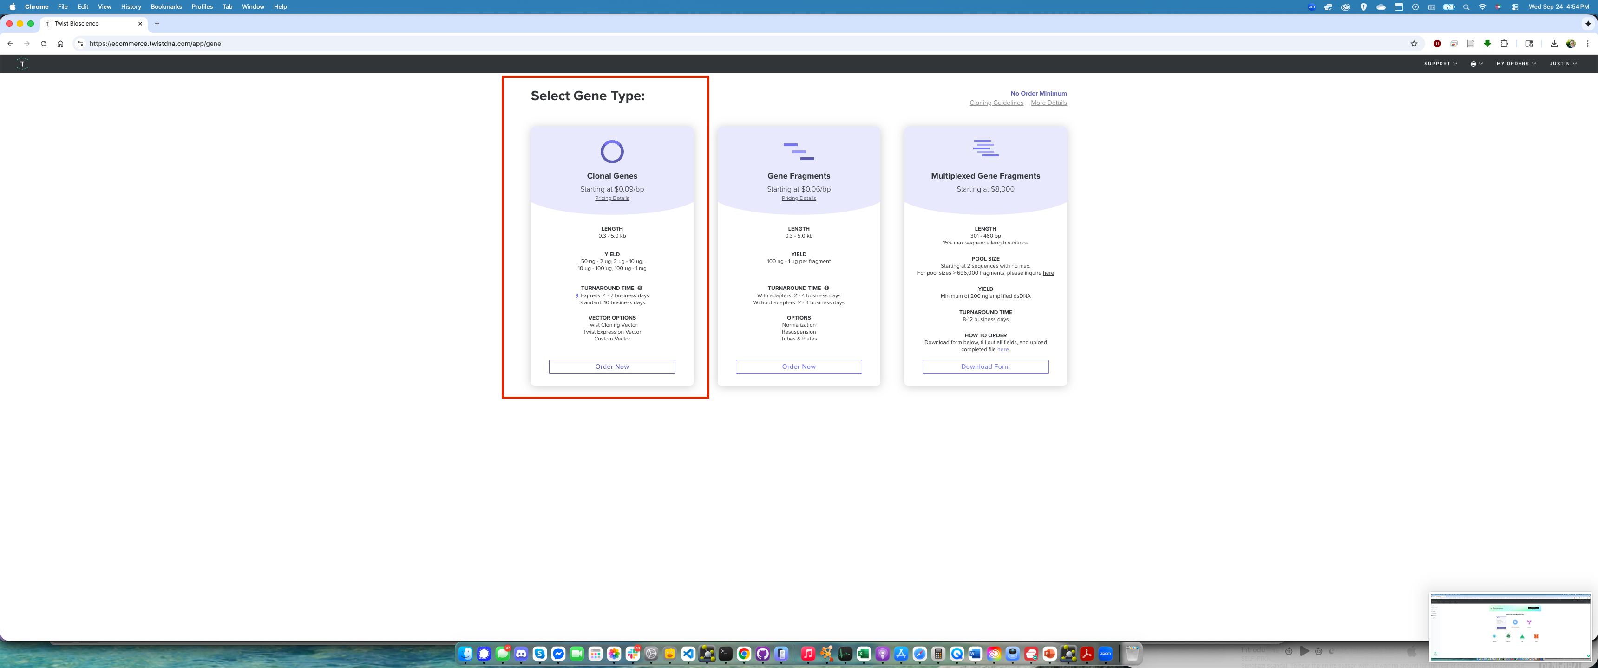This screenshot has width=1598, height=668.
Task: Open Spotlight search in the menu bar
Action: click(x=1466, y=7)
